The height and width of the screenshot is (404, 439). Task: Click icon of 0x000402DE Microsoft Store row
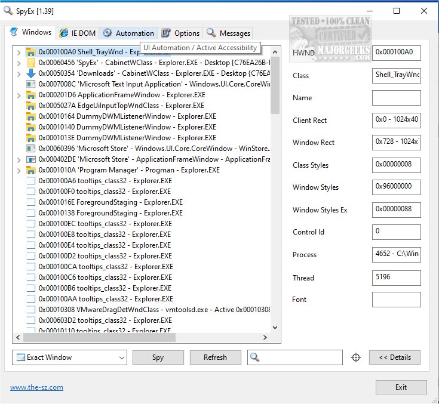click(x=30, y=159)
